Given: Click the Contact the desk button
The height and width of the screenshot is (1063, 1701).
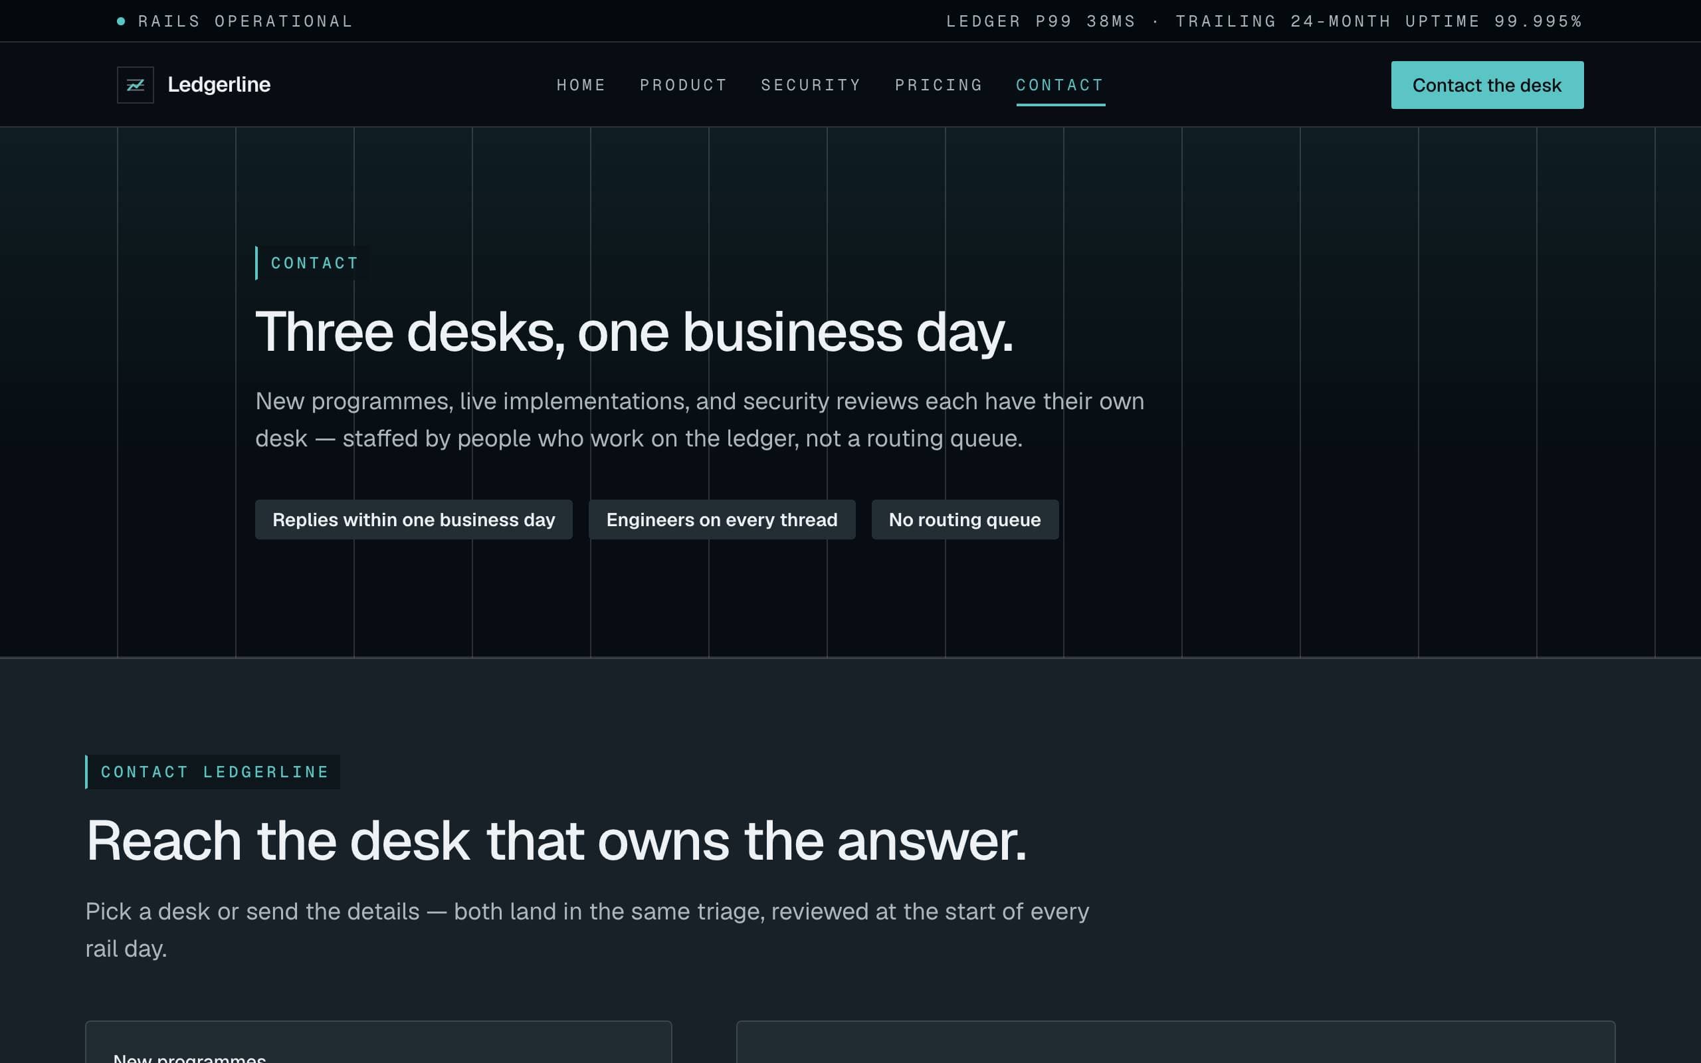Looking at the screenshot, I should pos(1486,85).
